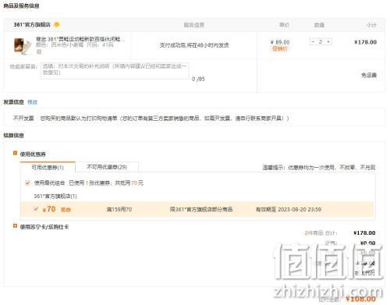Select the 限361°官方旗舰店部分商品 coupon scope text
Image resolution: width=390 pixels, height=305 pixels.
click(x=201, y=209)
